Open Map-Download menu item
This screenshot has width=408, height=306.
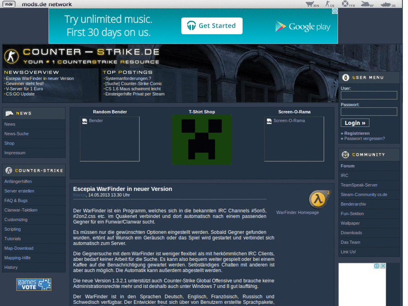(34, 249)
